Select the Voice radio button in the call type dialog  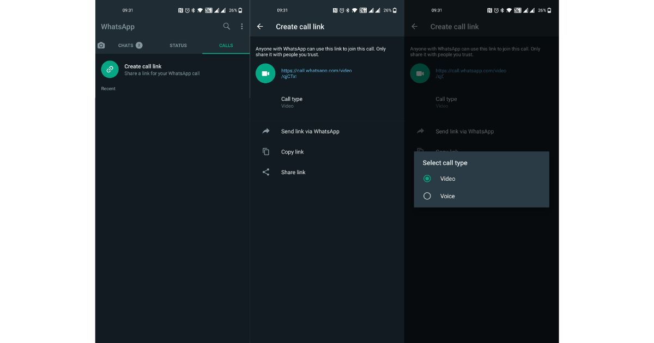tap(427, 196)
